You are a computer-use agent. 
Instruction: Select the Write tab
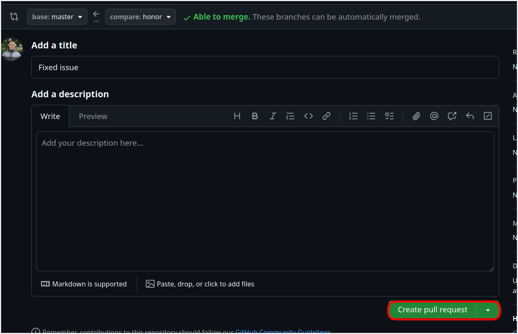coord(50,116)
